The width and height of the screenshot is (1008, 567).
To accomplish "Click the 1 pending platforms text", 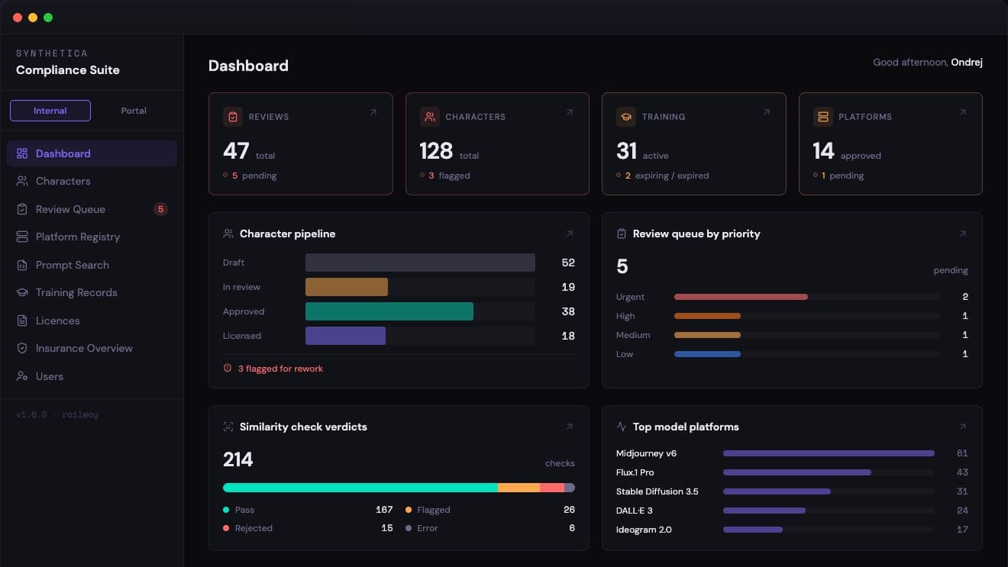I will (842, 176).
